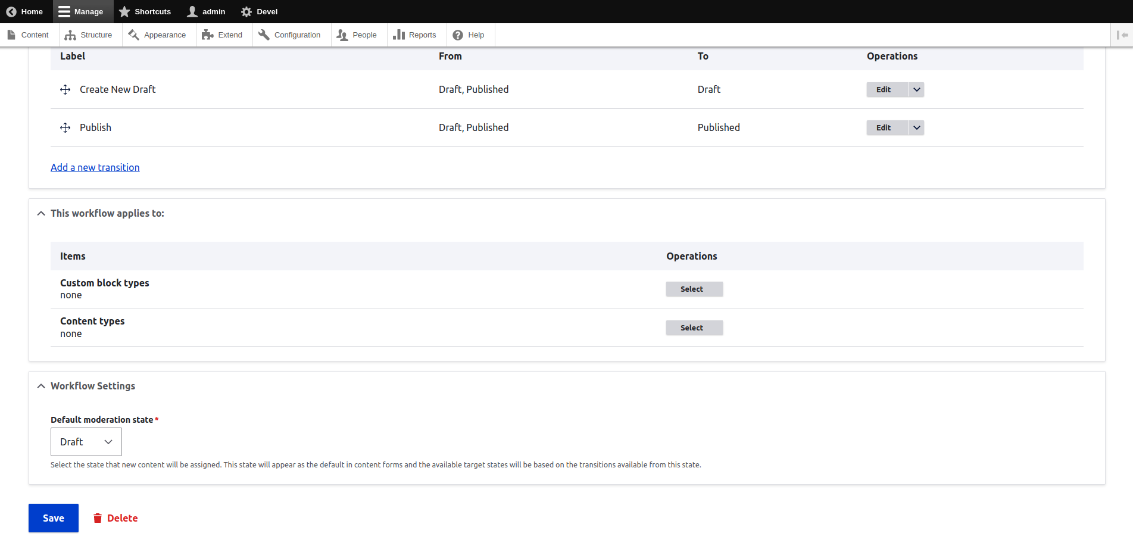Select custom block types for the workflow
1133x549 pixels.
click(x=694, y=289)
